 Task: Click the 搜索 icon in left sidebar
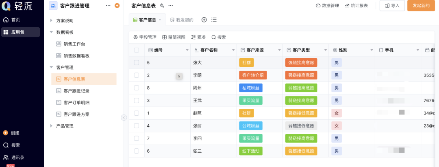[6, 145]
